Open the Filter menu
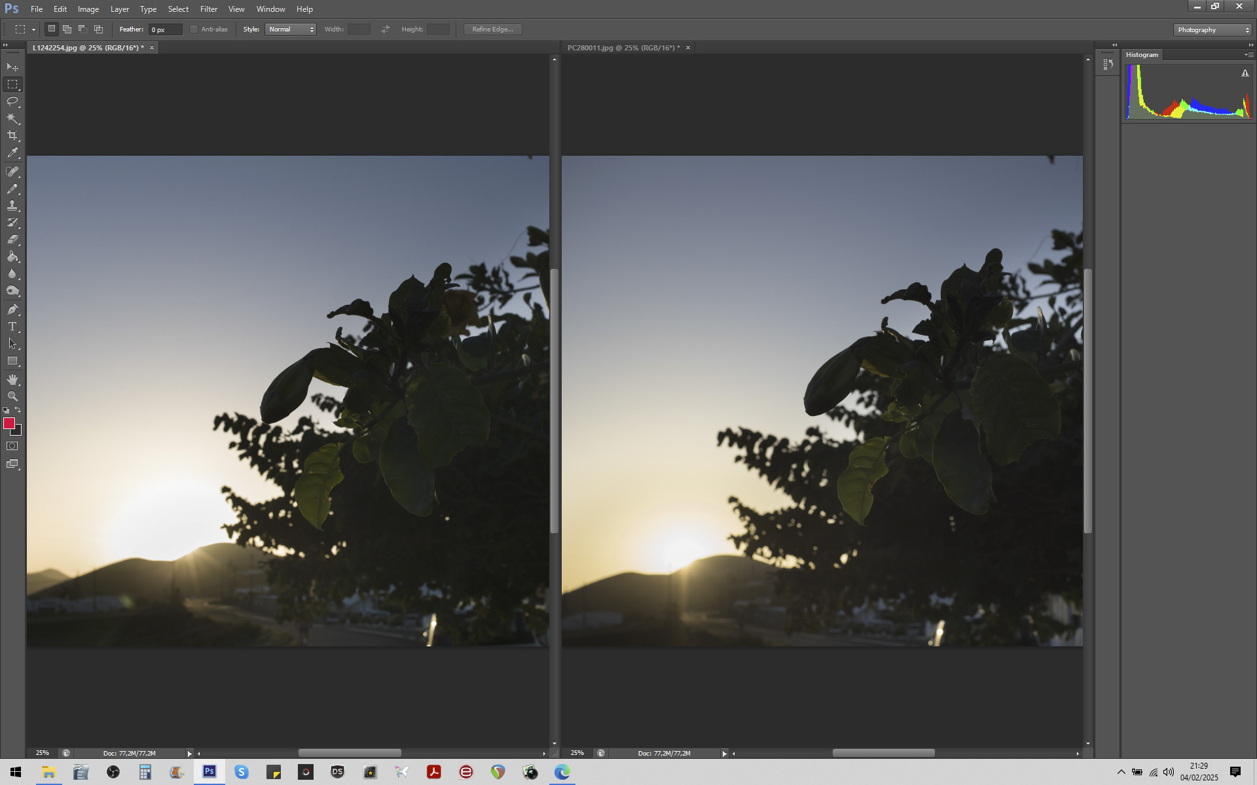1257x785 pixels. coord(209,9)
